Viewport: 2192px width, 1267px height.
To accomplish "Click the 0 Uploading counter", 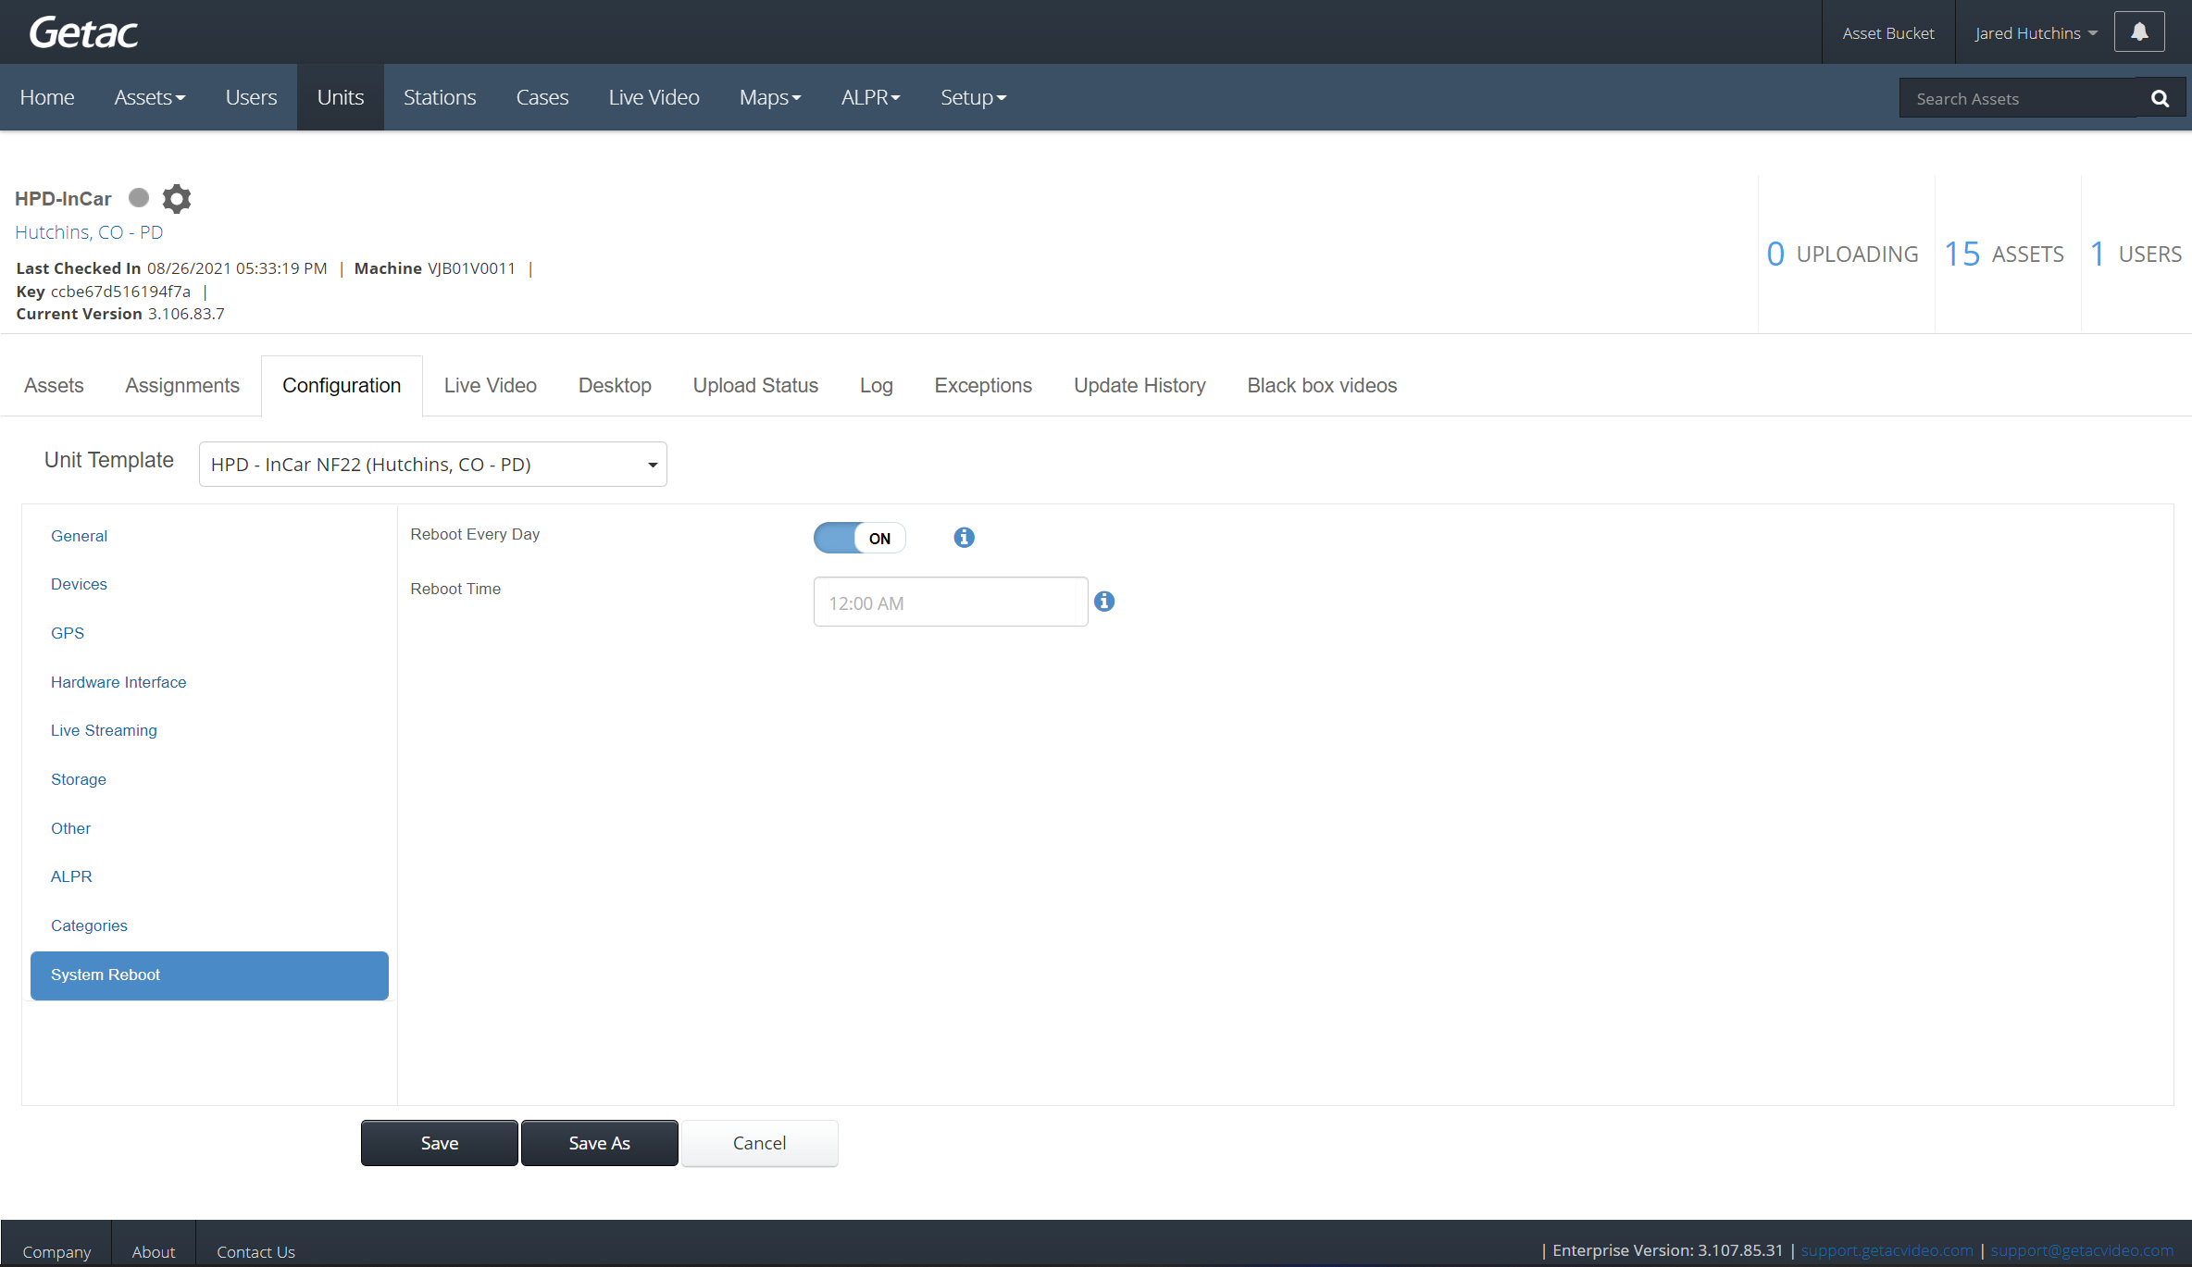I will (1842, 254).
